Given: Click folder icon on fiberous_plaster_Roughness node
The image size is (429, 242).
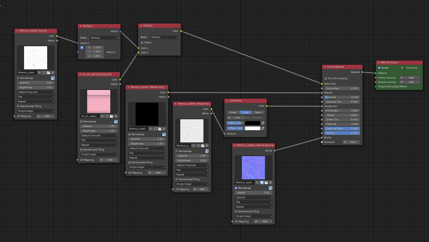Looking at the screenshot, I should (202, 146).
